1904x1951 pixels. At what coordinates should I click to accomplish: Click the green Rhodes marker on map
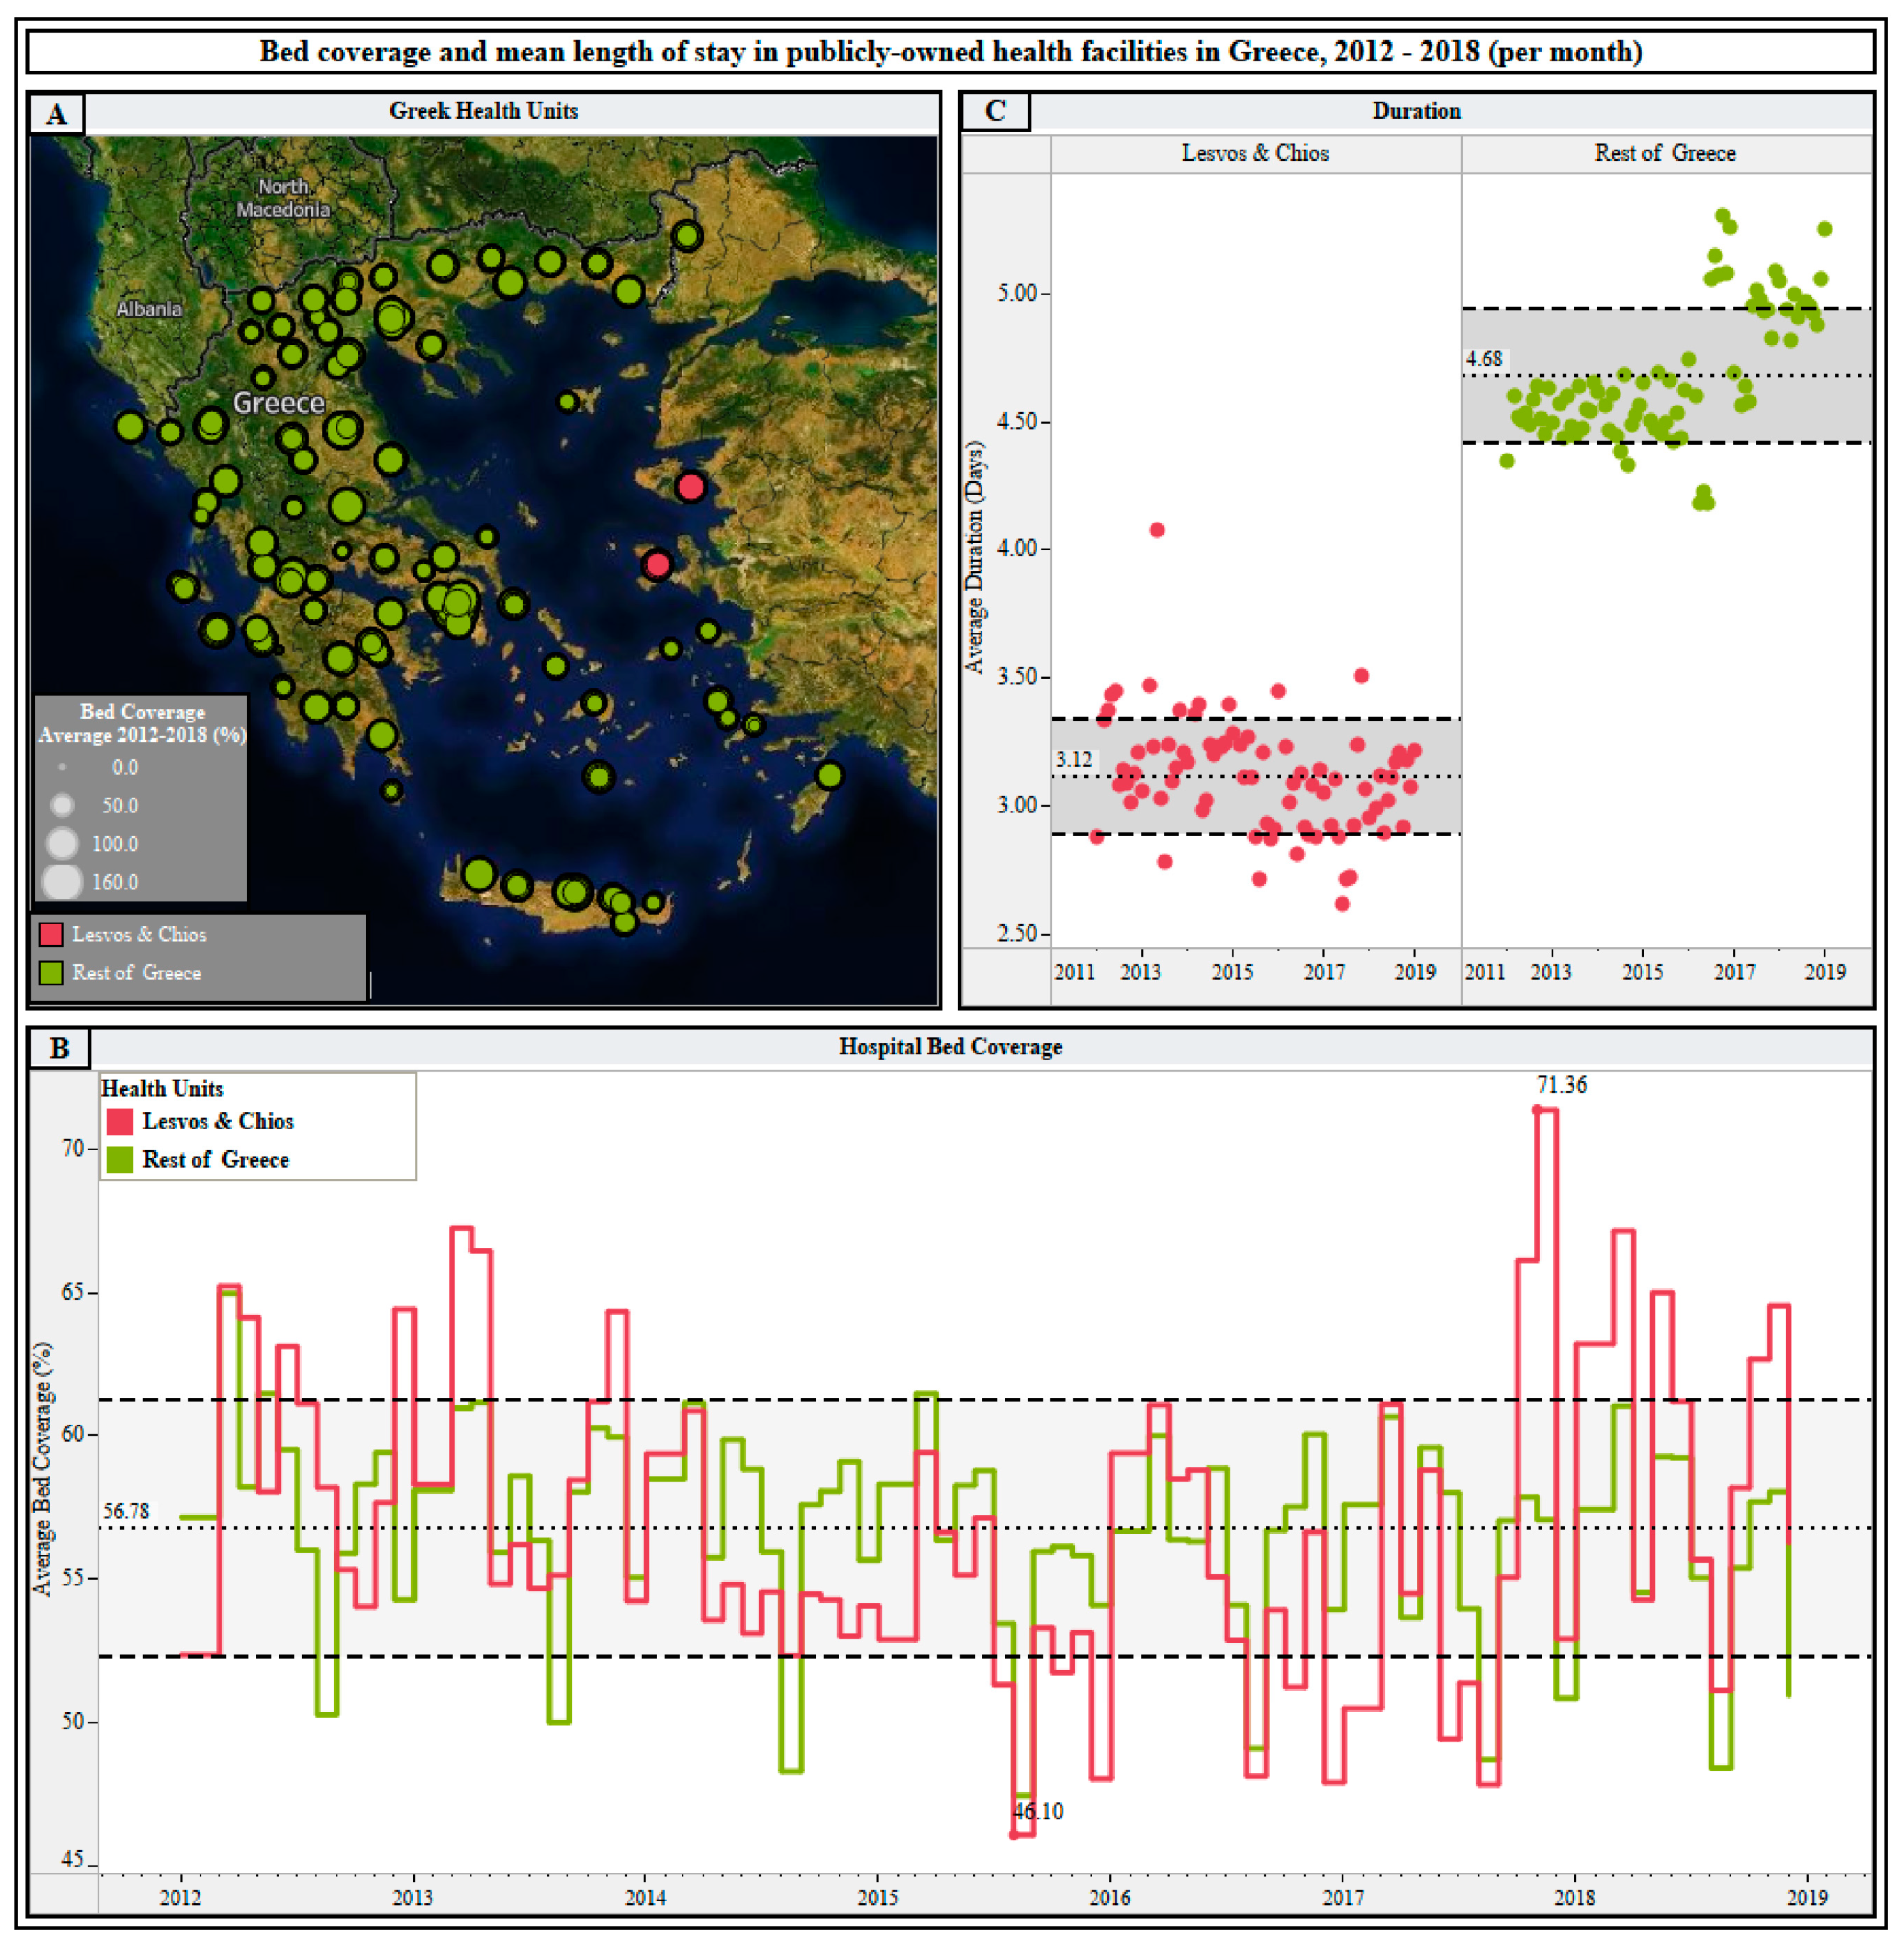pos(829,775)
